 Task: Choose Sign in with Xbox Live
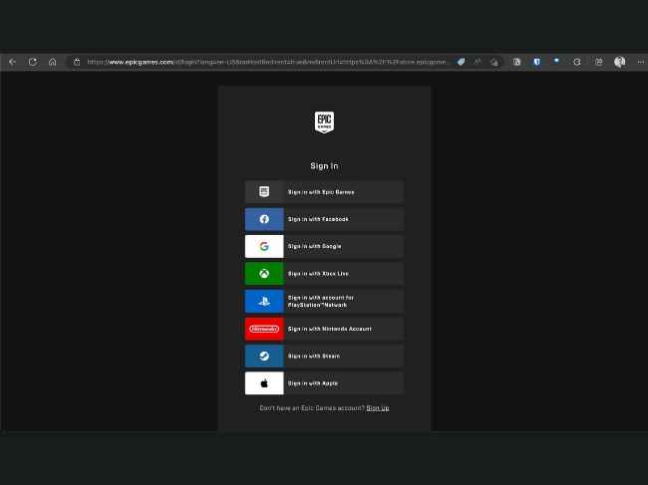click(324, 274)
